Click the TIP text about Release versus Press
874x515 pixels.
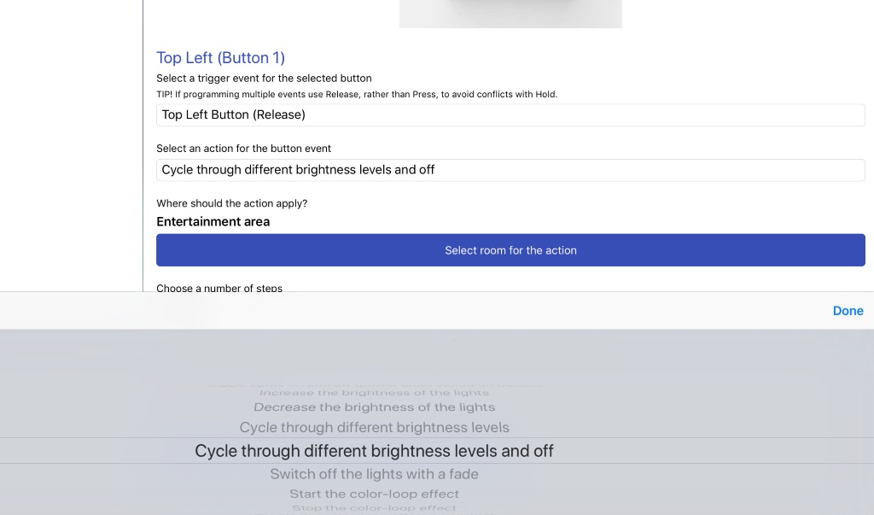tap(357, 94)
